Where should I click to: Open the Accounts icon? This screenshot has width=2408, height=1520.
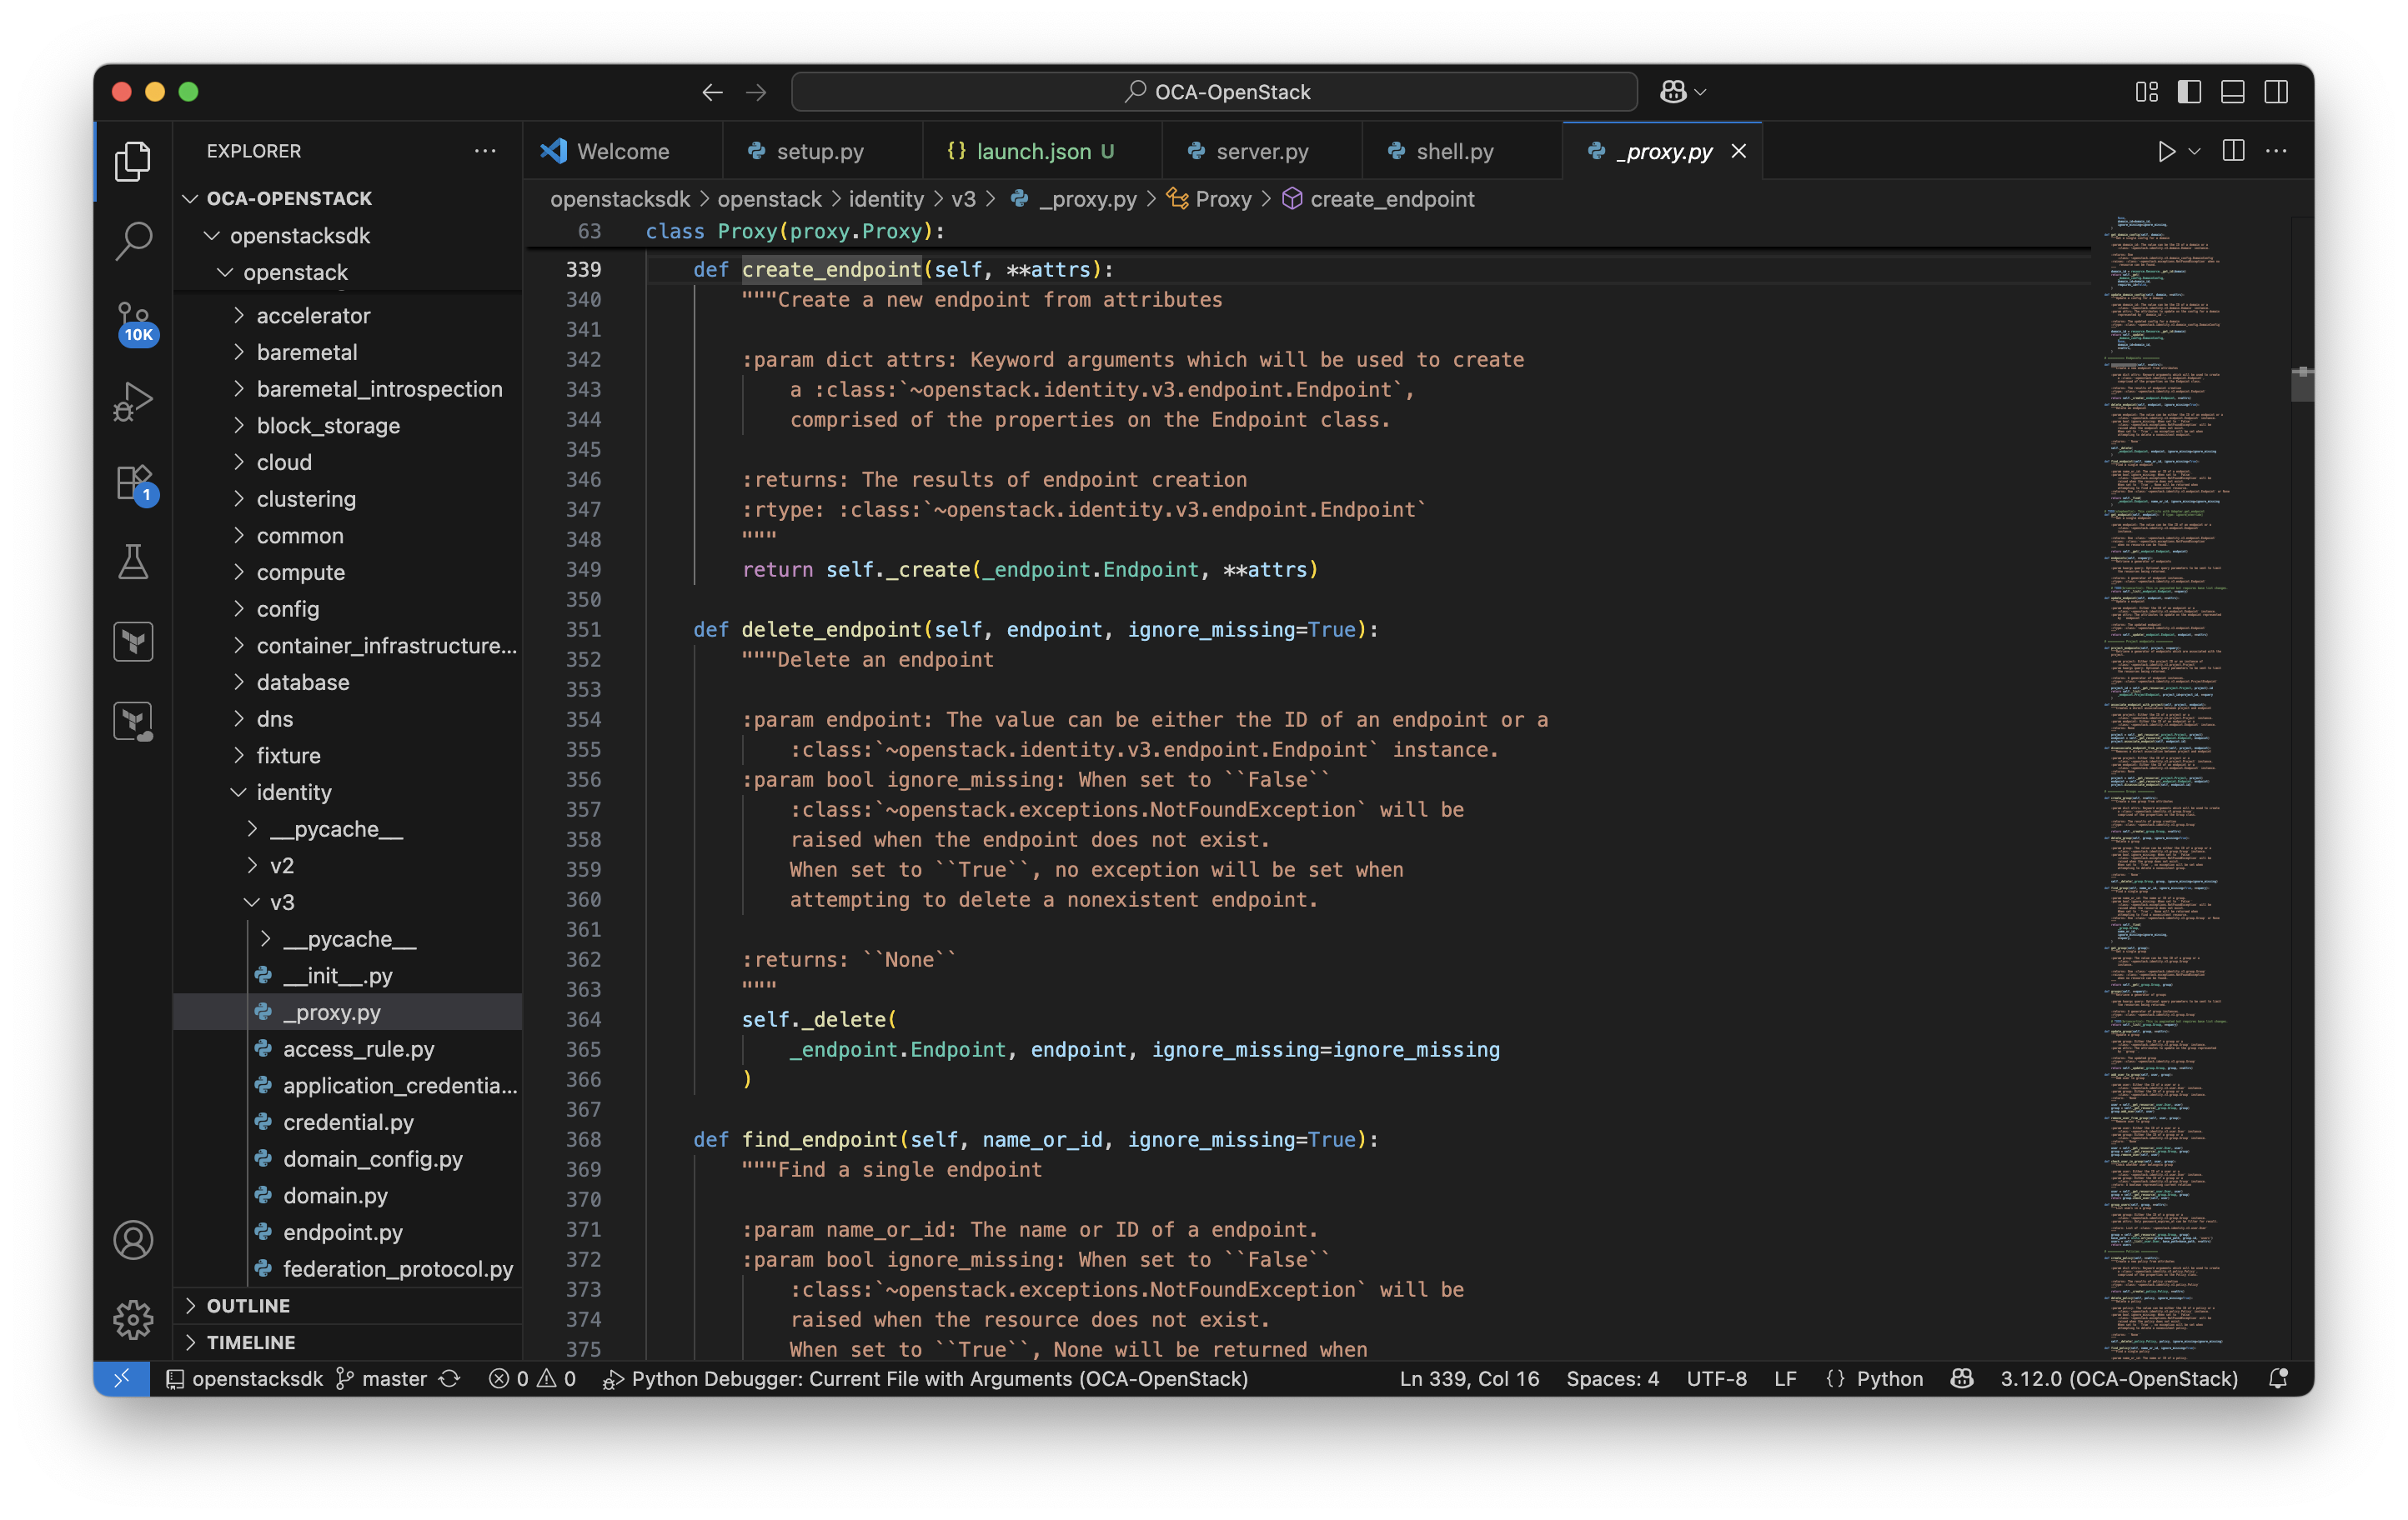click(133, 1240)
